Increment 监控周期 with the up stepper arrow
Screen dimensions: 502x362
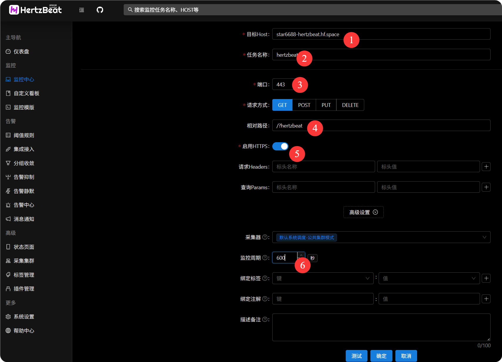pyautogui.click(x=301, y=255)
